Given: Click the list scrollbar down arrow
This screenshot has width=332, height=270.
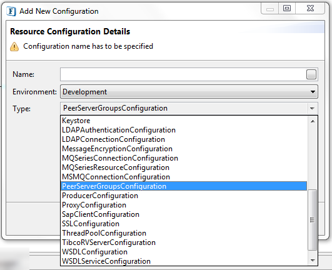Looking at the screenshot, I should pos(313,261).
